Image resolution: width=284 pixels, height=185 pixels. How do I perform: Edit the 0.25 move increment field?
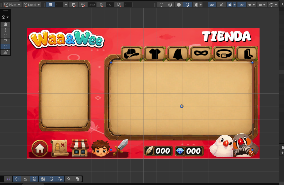click(92, 5)
